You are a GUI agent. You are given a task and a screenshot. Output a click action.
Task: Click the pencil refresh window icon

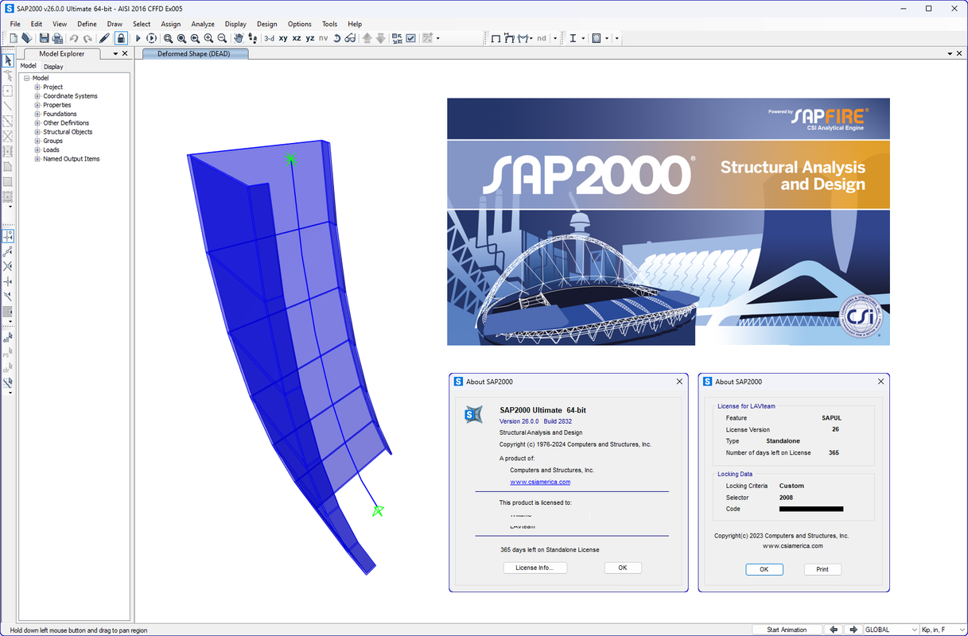(104, 38)
